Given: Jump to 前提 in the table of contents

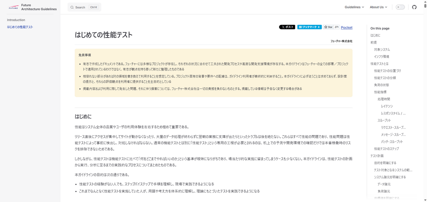Looking at the screenshot, I should pyautogui.click(x=373, y=43).
